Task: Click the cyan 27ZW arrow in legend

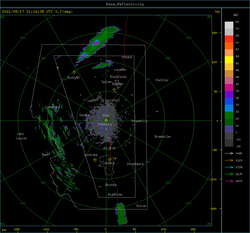Action: [x=229, y=167]
